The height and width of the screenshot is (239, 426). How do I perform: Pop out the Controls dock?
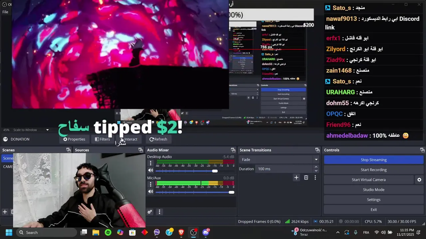(422, 150)
